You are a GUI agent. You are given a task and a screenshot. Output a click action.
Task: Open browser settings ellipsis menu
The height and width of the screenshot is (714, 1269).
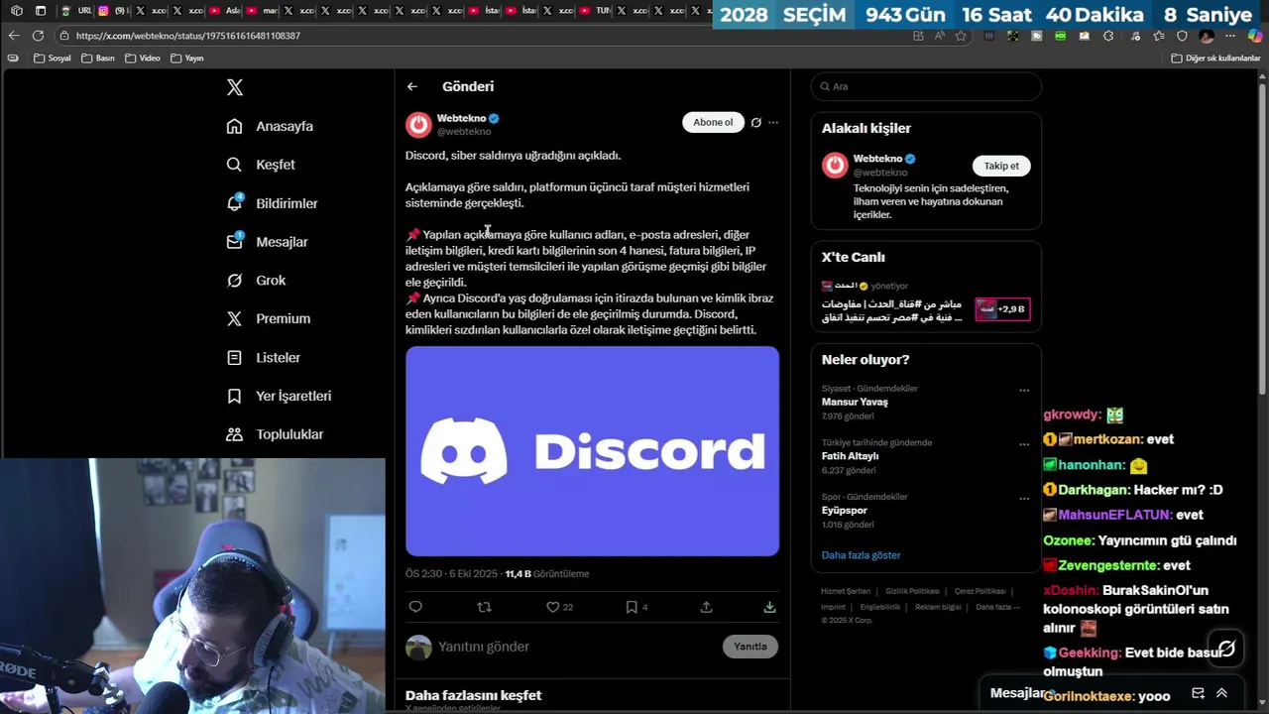point(1230,36)
